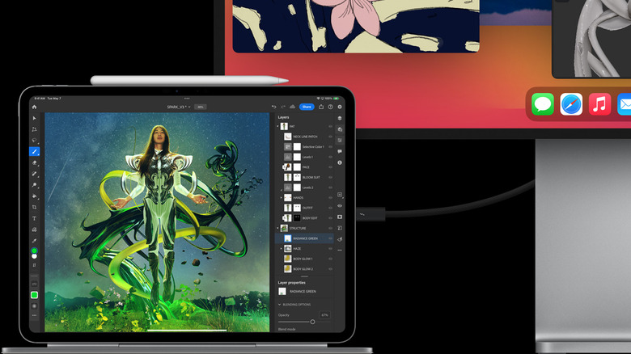The image size is (631, 354).
Task: Open the brush size 272 setting
Action: click(x=34, y=284)
